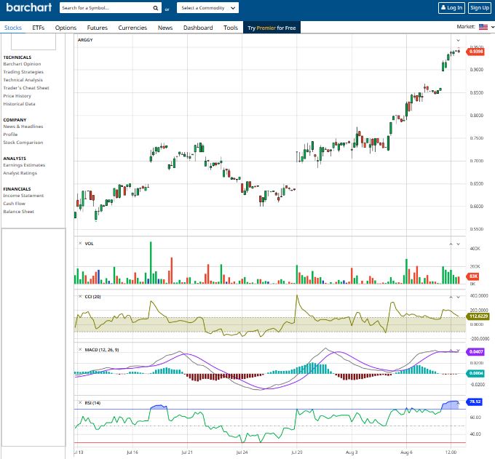Click the 0.9398 current price marker

(x=475, y=52)
